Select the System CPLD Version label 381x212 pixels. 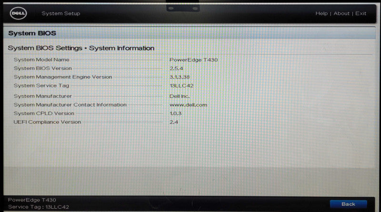pos(44,113)
